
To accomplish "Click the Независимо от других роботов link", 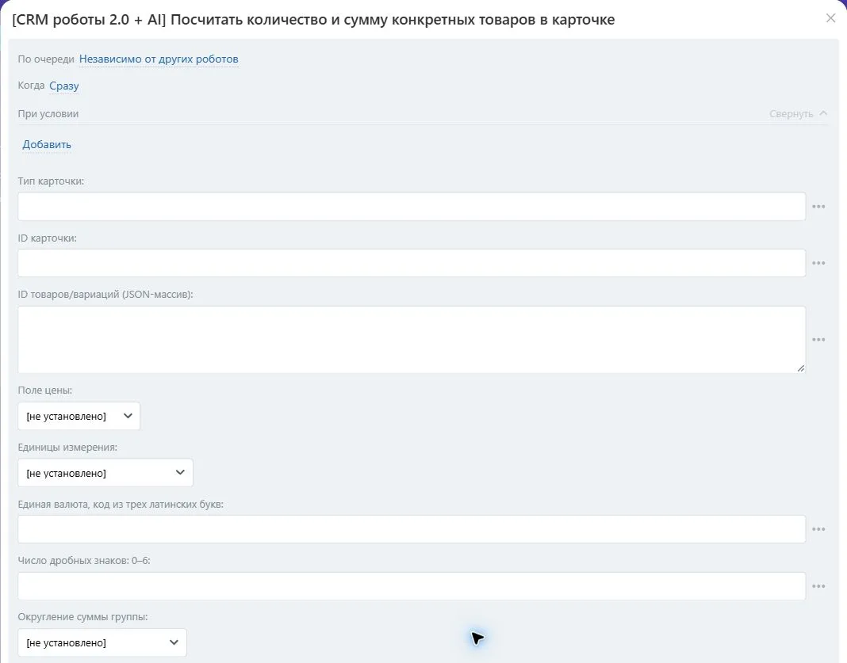I will (159, 59).
